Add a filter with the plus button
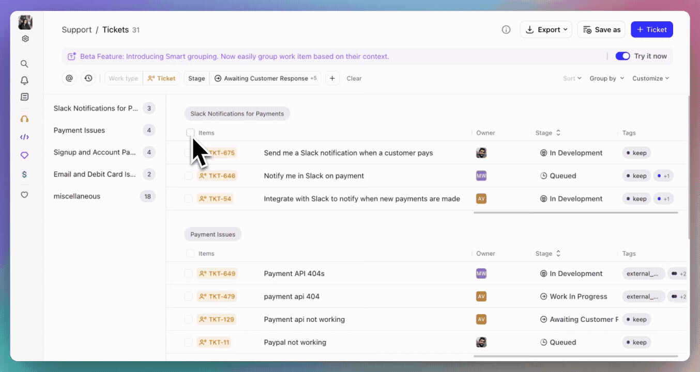Viewport: 700px width, 372px height. [332, 78]
